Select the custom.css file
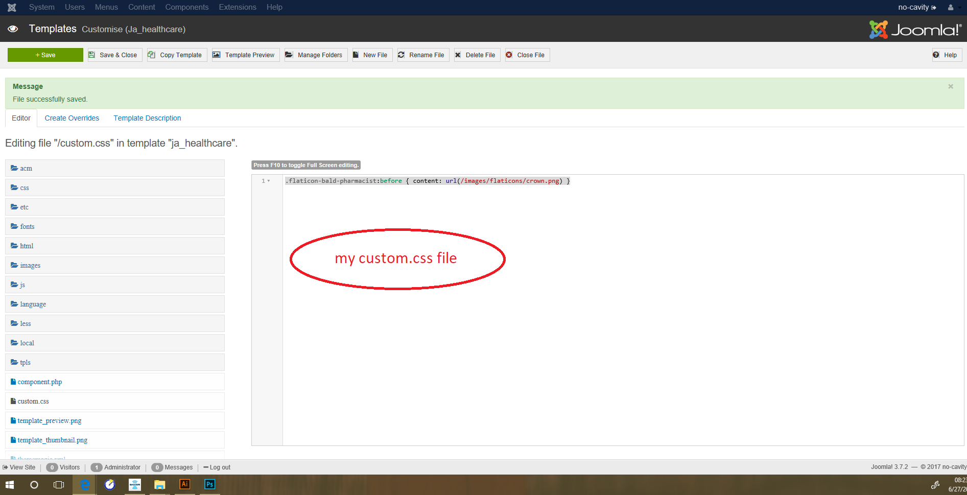The width and height of the screenshot is (967, 495). [115, 401]
